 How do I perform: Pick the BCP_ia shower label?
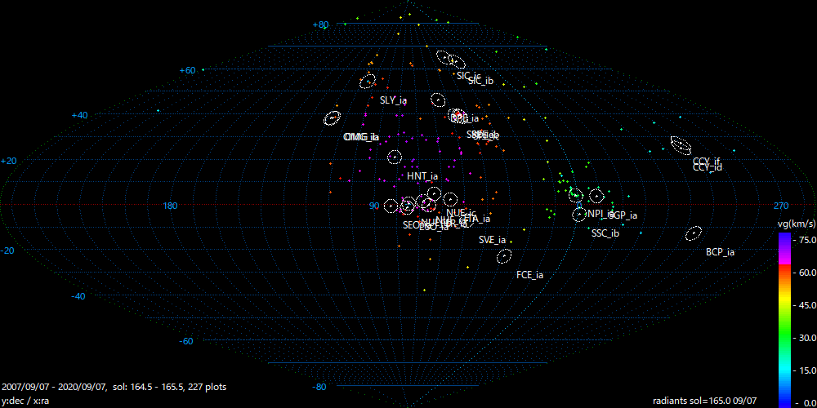tap(720, 252)
